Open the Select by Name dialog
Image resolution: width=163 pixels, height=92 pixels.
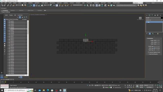point(25,5)
